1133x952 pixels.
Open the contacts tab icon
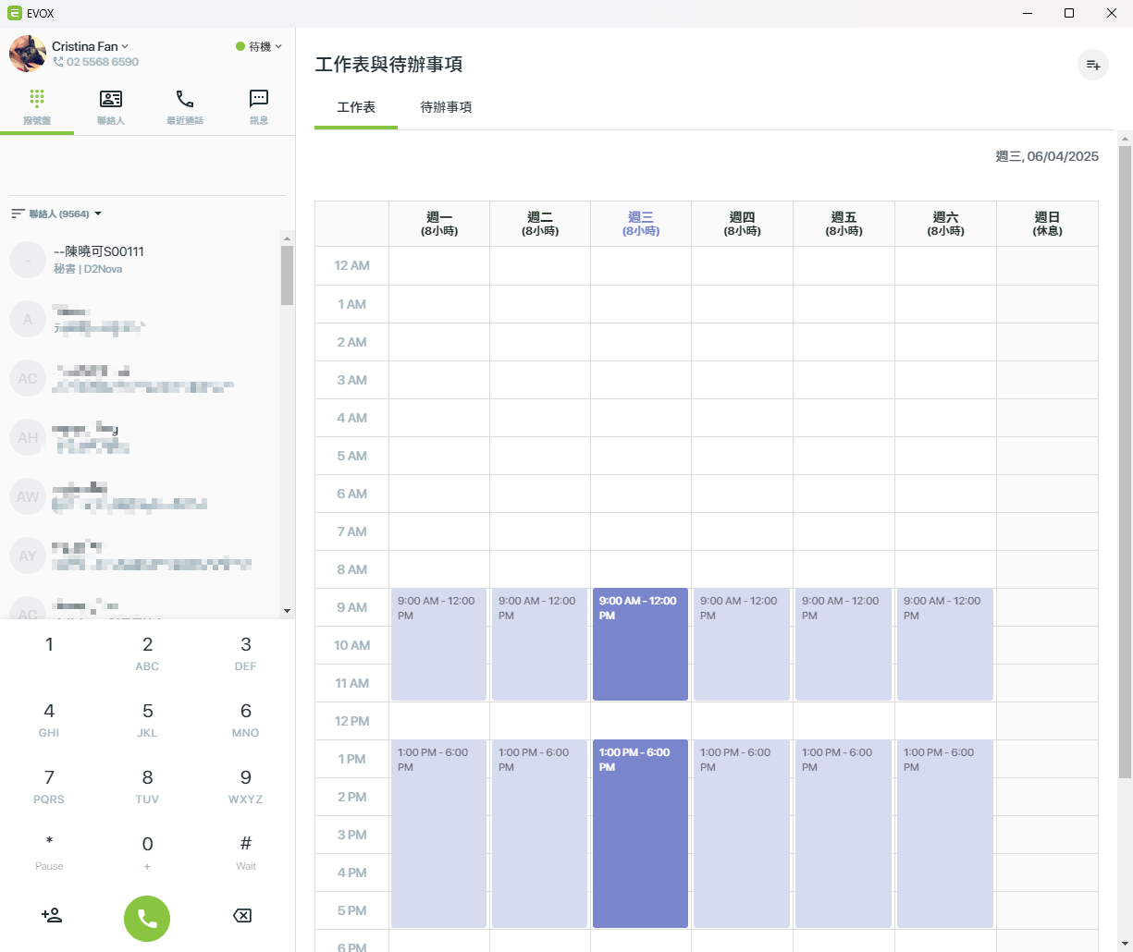tap(111, 99)
